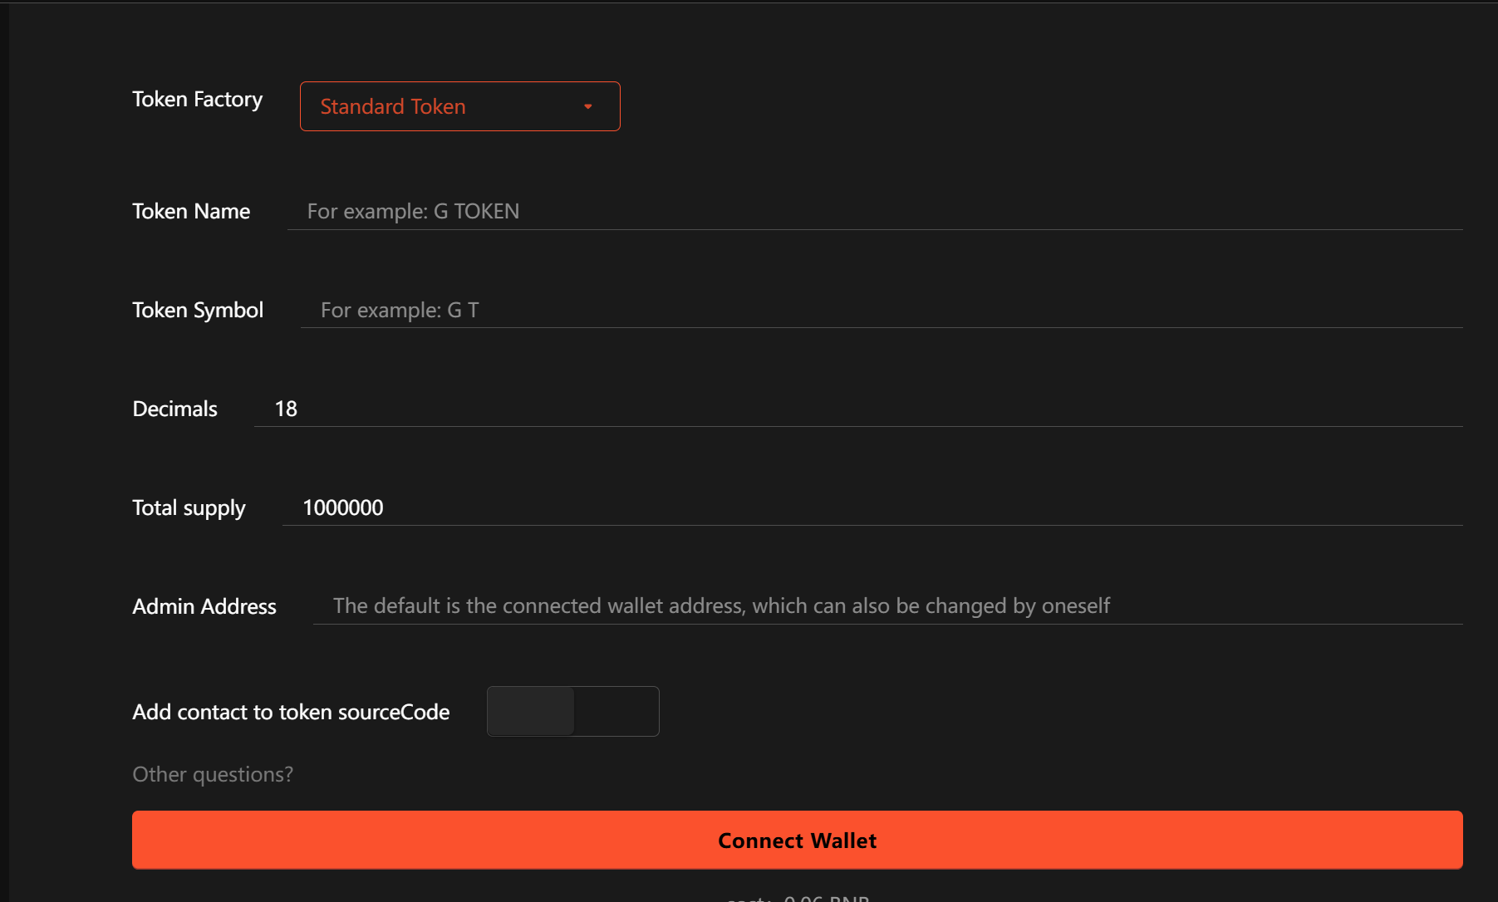Viewport: 1498px width, 902px height.
Task: Click the G T placeholder in Token Symbol
Action: pos(400,310)
